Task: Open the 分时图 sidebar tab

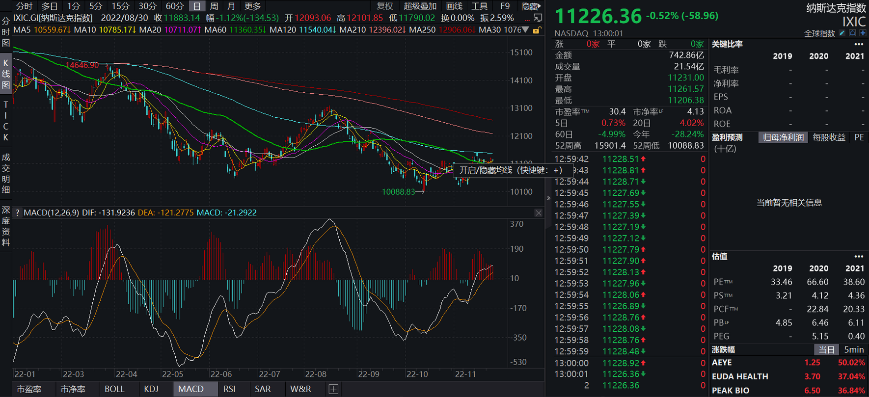Action: click(6, 32)
